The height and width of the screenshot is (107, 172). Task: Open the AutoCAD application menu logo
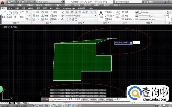tap(3, 3)
